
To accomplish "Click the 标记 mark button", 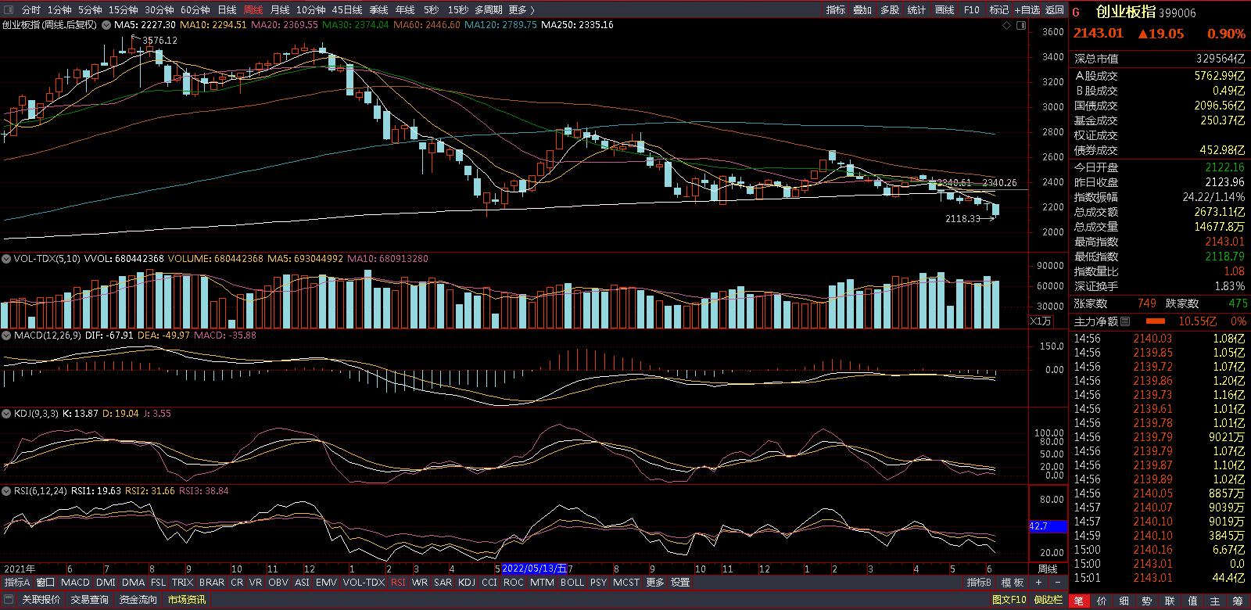I will click(999, 10).
